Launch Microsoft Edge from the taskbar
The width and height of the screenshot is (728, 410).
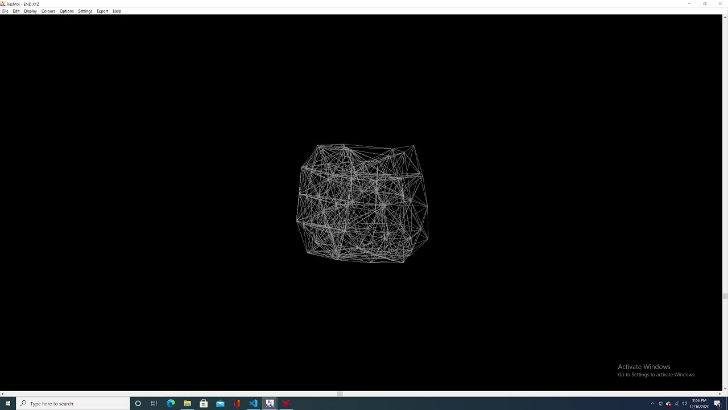tap(171, 403)
